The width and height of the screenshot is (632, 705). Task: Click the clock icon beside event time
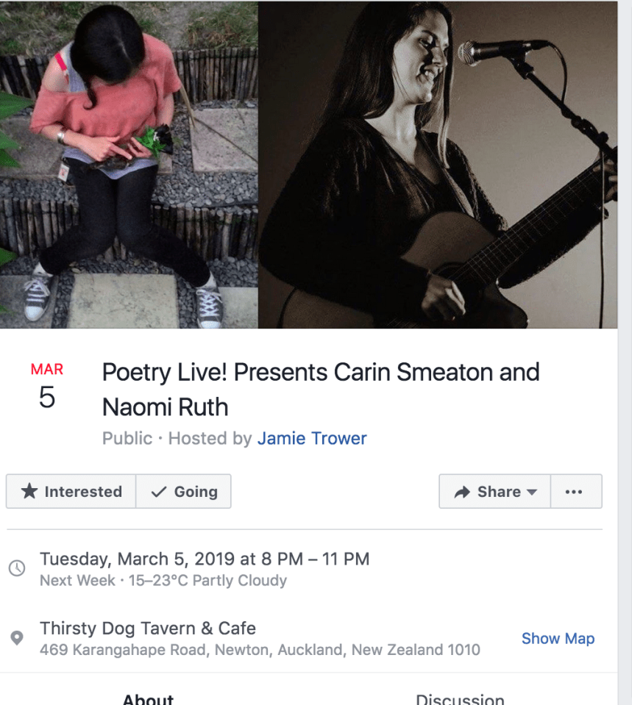tap(16, 568)
